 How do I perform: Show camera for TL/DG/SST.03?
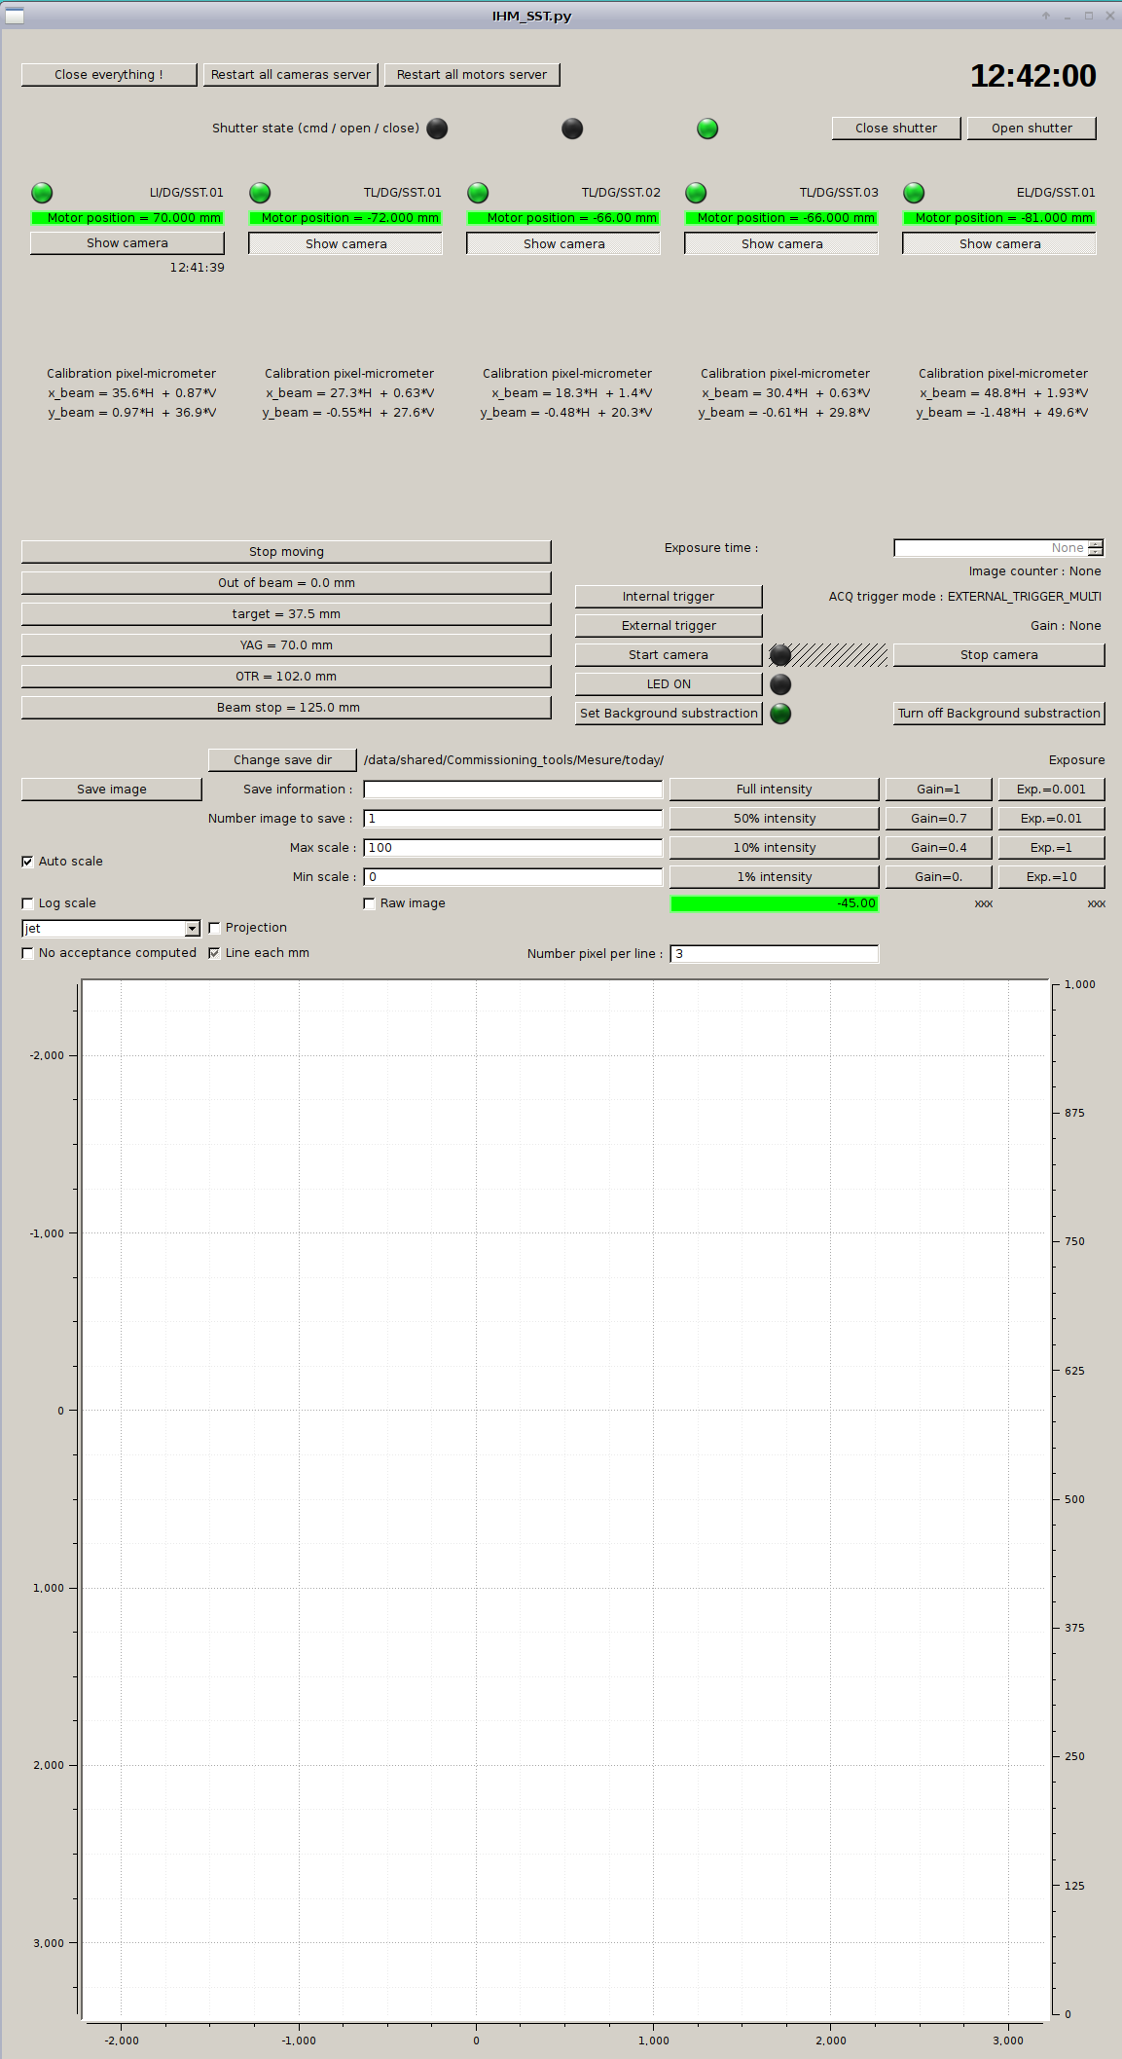[x=781, y=244]
